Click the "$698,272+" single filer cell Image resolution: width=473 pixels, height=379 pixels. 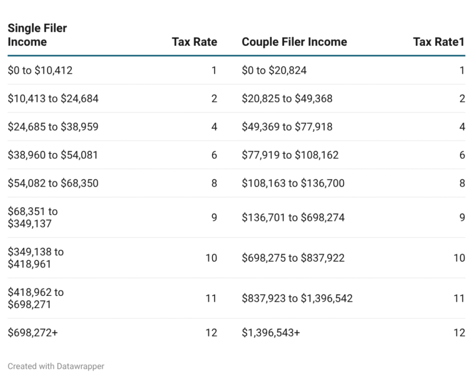tap(33, 332)
